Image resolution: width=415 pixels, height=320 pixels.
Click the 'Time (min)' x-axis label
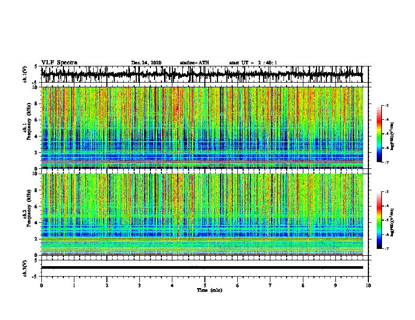(x=210, y=290)
